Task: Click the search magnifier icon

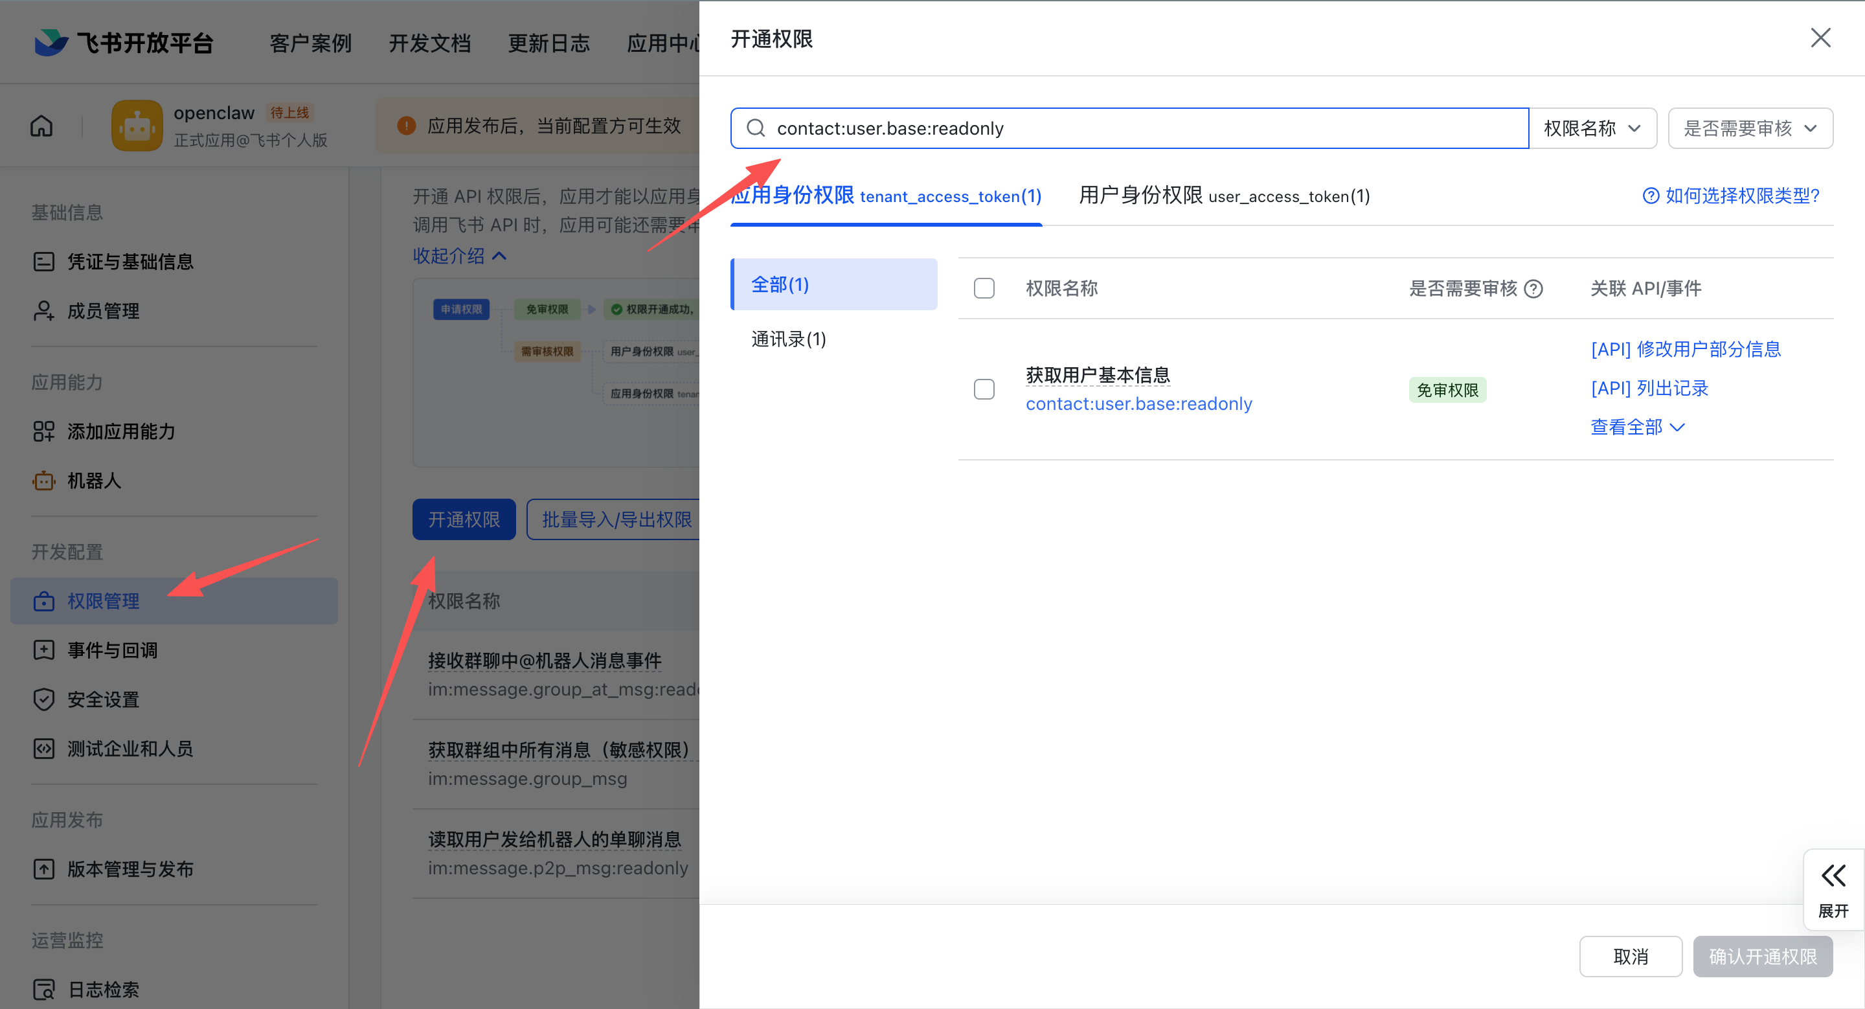Action: 756,128
